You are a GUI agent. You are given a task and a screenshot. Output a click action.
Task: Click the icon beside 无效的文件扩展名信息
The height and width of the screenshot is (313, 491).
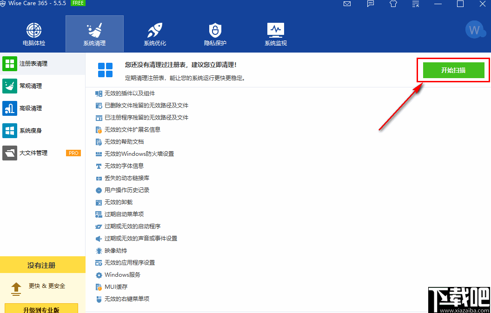point(99,130)
